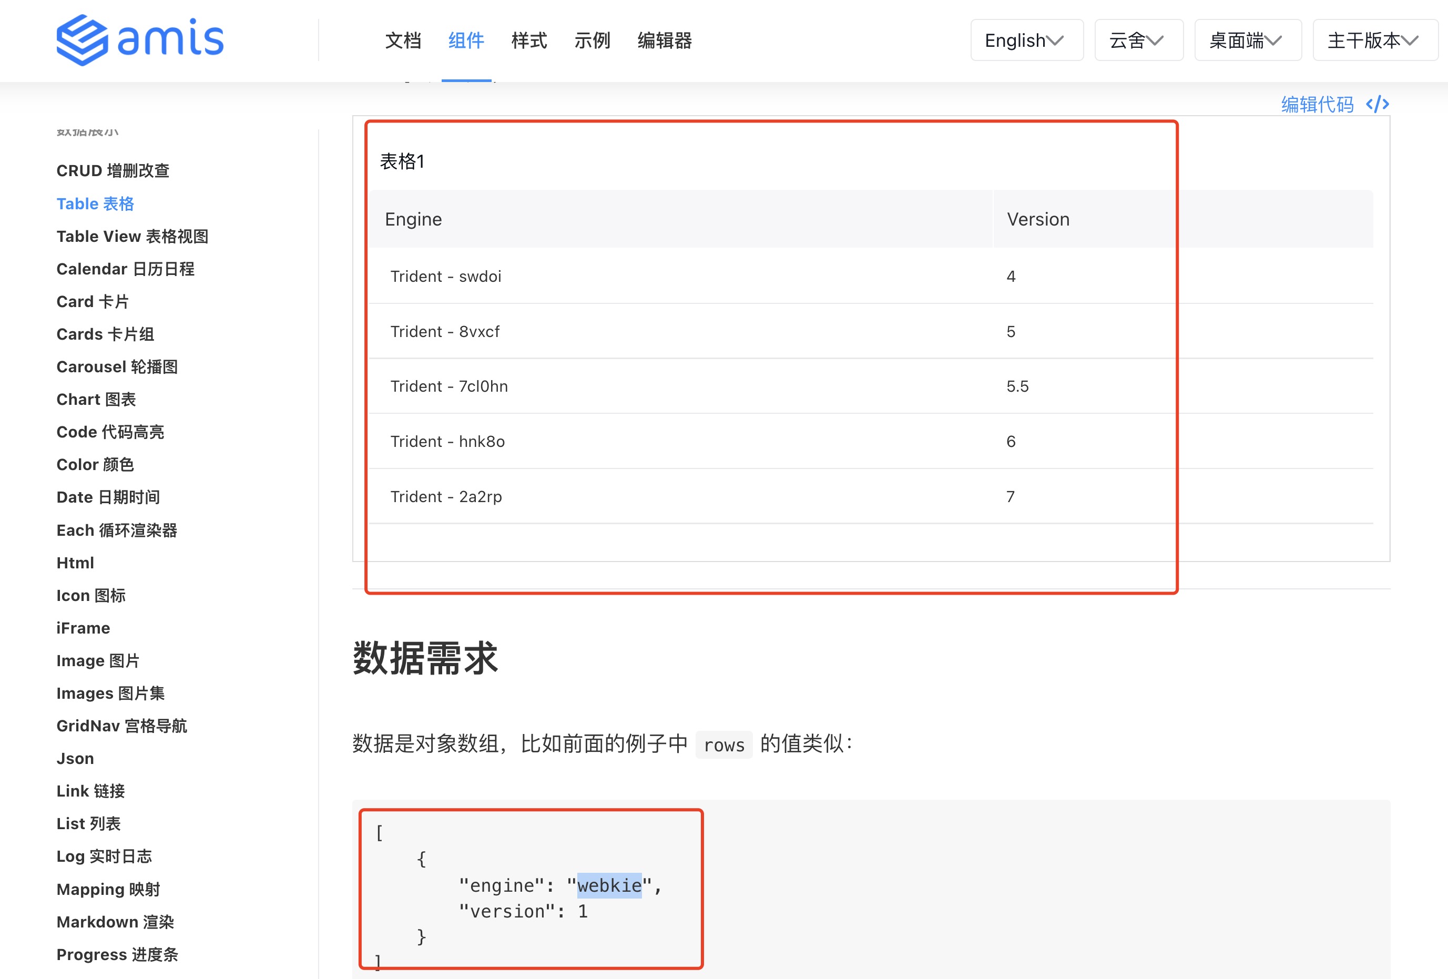Click the Trident - hnk8o table row
The height and width of the screenshot is (979, 1448).
click(x=447, y=441)
